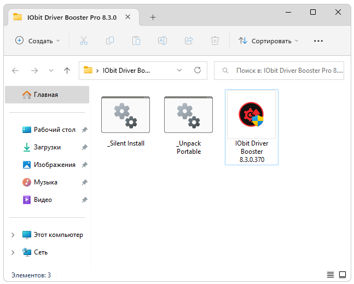Close the Explorer window
This screenshot has height=284, width=354.
point(338,12)
